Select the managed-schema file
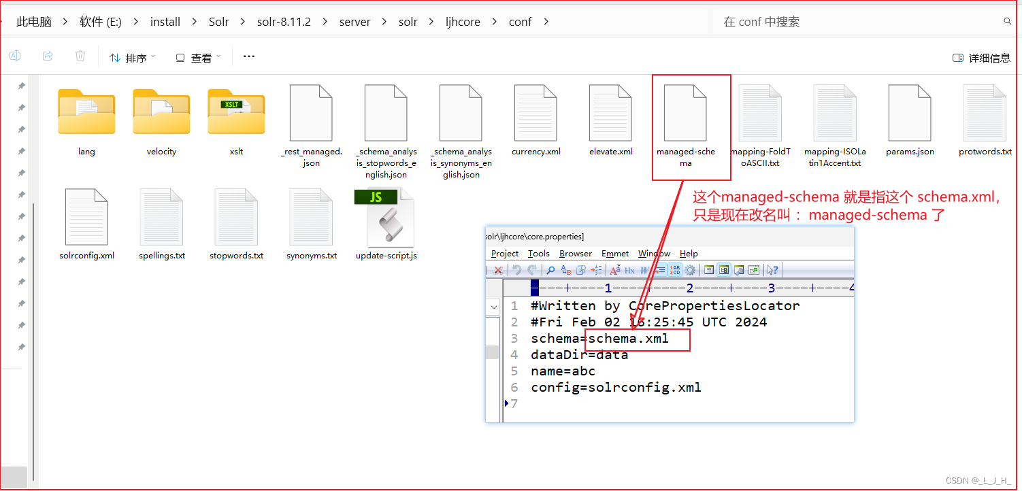Screen dimensions: 1022x491 coord(685,127)
